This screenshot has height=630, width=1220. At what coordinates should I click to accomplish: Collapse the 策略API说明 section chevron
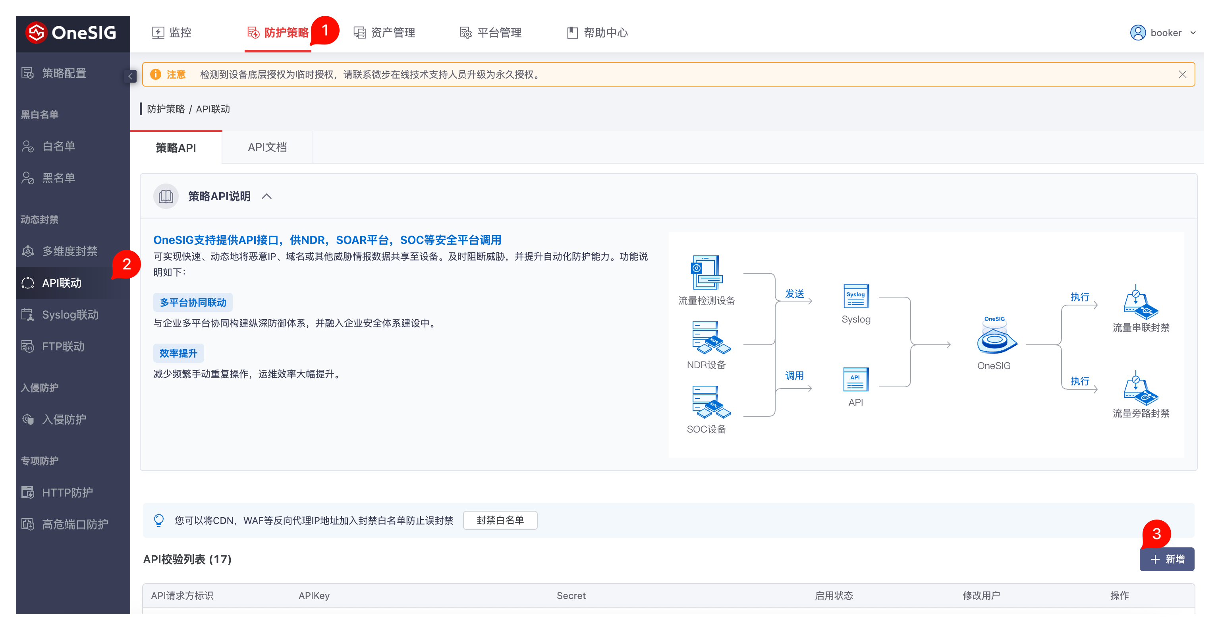266,196
